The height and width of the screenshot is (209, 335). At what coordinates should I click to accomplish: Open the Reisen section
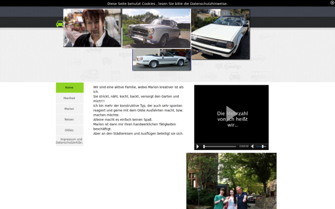tap(70, 119)
